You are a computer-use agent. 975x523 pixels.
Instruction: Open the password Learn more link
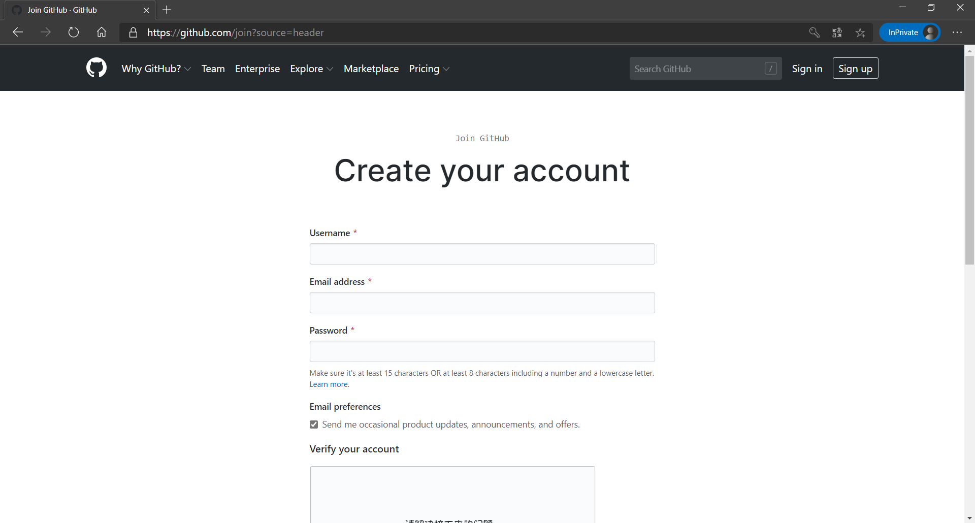329,384
